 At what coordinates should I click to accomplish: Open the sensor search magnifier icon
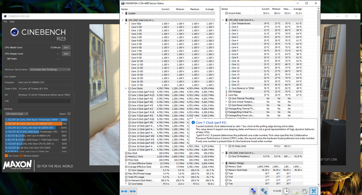pos(253,191)
